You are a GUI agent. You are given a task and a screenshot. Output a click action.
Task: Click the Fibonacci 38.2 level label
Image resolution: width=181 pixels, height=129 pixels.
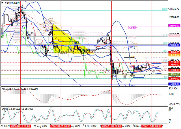pyautogui.click(x=165, y=51)
